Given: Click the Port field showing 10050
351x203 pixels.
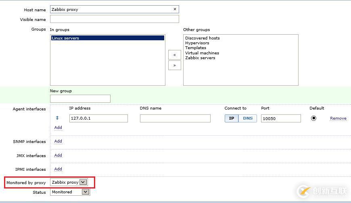Looking at the screenshot, I should [x=281, y=118].
